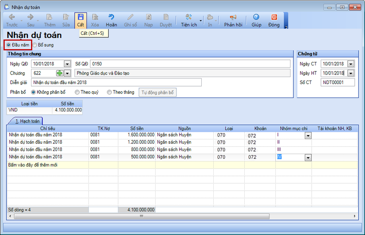Open Nhóm mục chi dropdown in row I
The image size is (365, 235).
tap(308, 136)
